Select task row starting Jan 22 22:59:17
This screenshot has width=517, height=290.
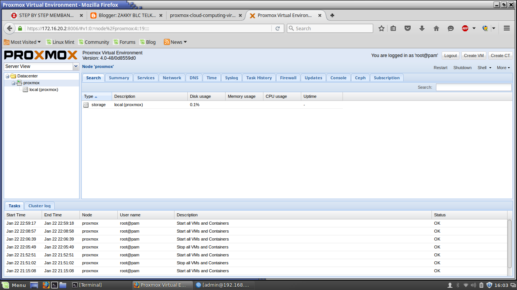pyautogui.click(x=255, y=223)
